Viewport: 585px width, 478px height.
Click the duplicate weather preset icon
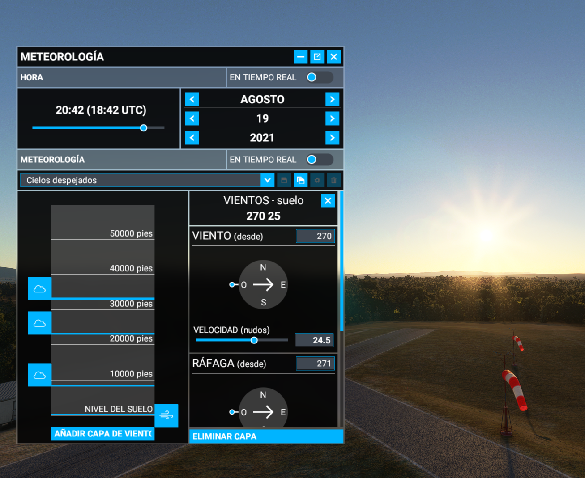(x=301, y=180)
